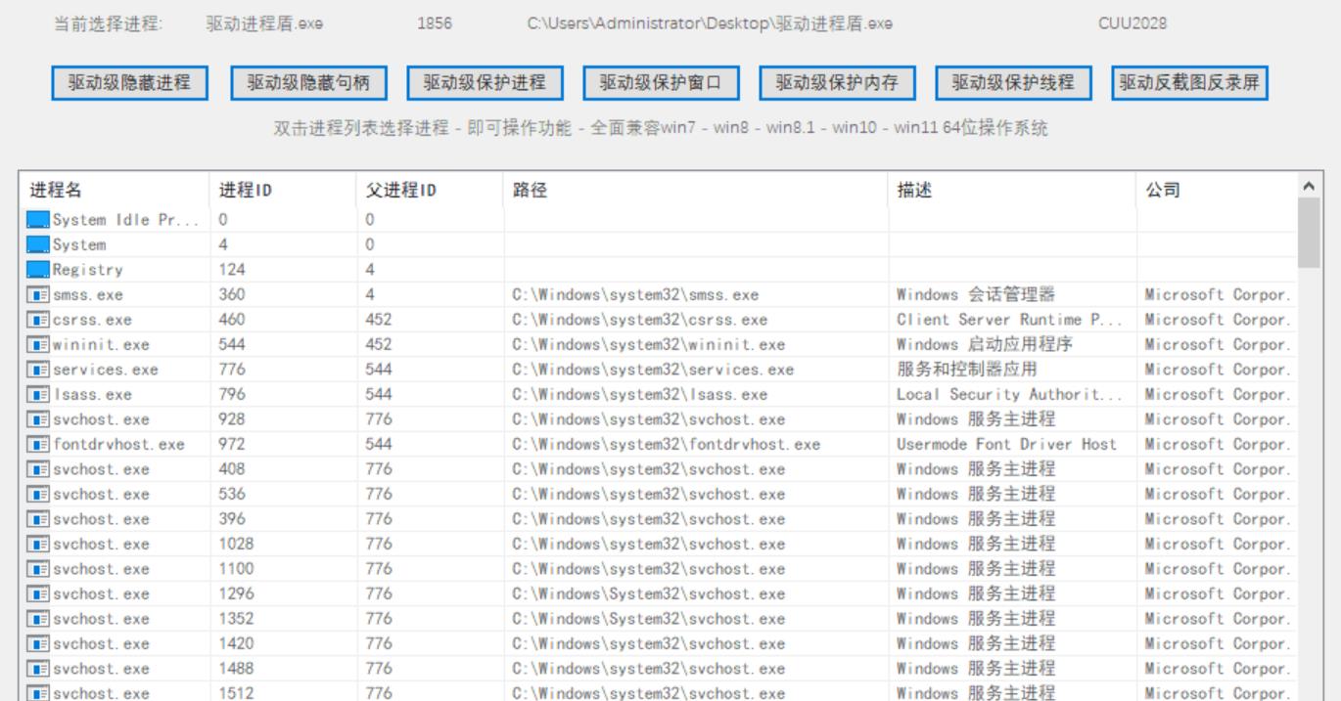Select the services.exe process name
1341x701 pixels.
click(105, 370)
